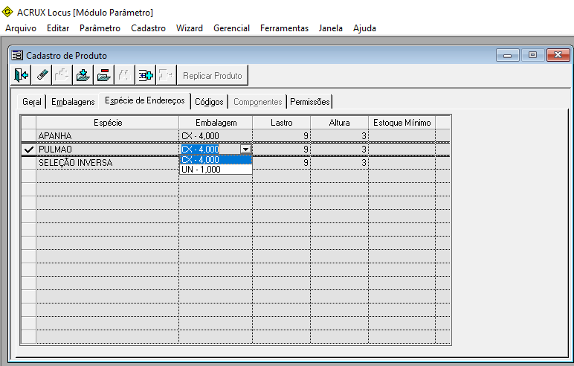Click the Componentes tab
574x366 pixels.
pos(258,101)
